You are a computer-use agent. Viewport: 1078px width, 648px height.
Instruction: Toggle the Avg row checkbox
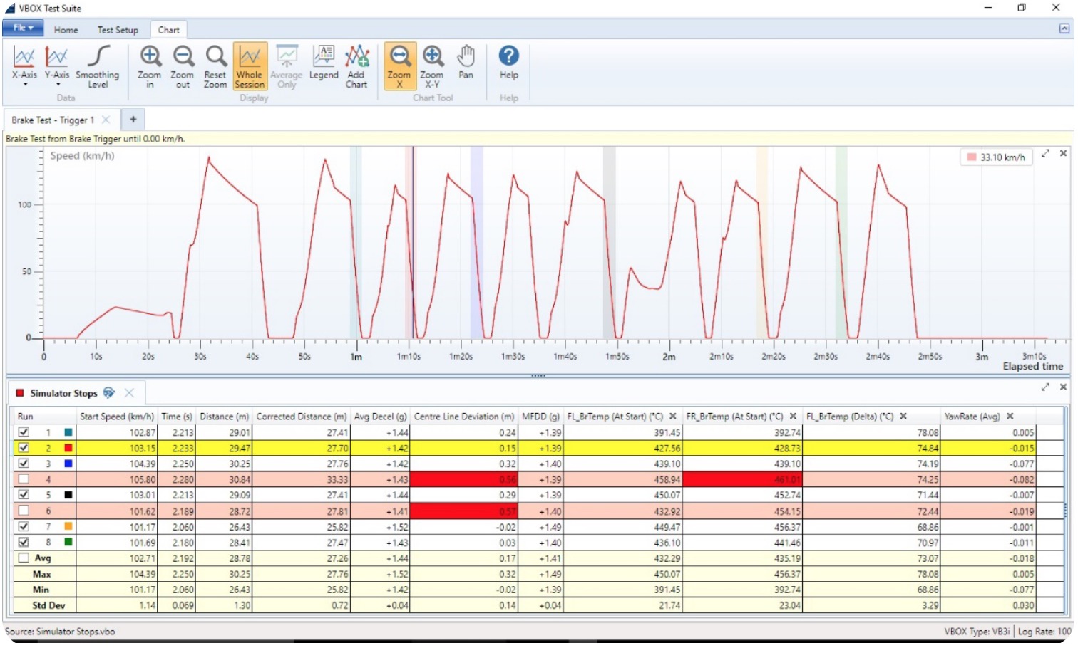click(24, 558)
